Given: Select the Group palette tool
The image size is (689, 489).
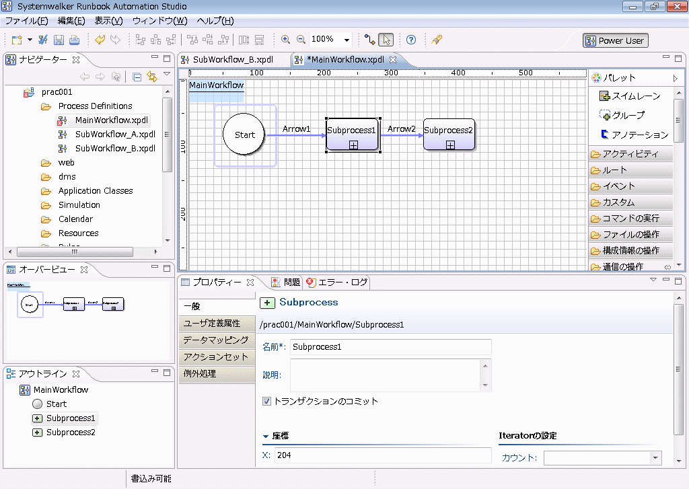Looking at the screenshot, I should 622,115.
